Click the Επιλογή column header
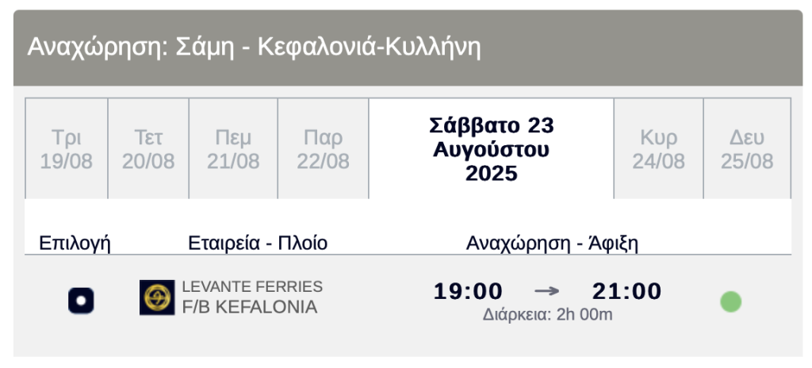Viewport: 812px width, 368px height. click(x=75, y=243)
